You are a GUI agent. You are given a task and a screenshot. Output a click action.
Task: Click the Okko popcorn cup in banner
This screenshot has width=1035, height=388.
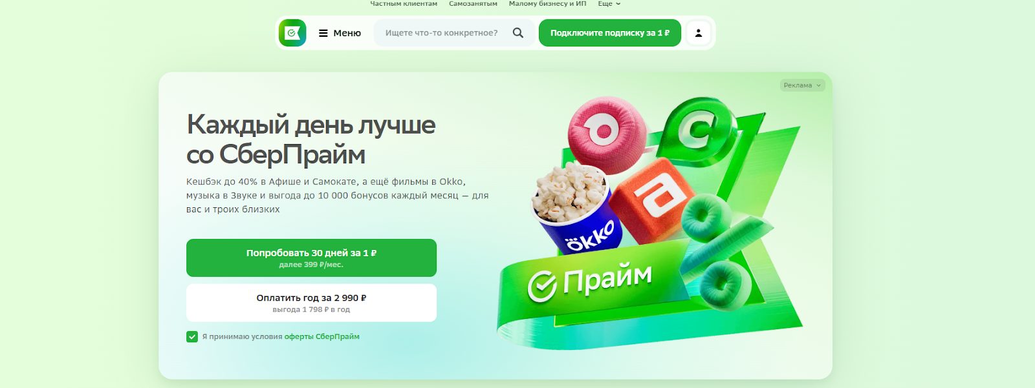574,208
